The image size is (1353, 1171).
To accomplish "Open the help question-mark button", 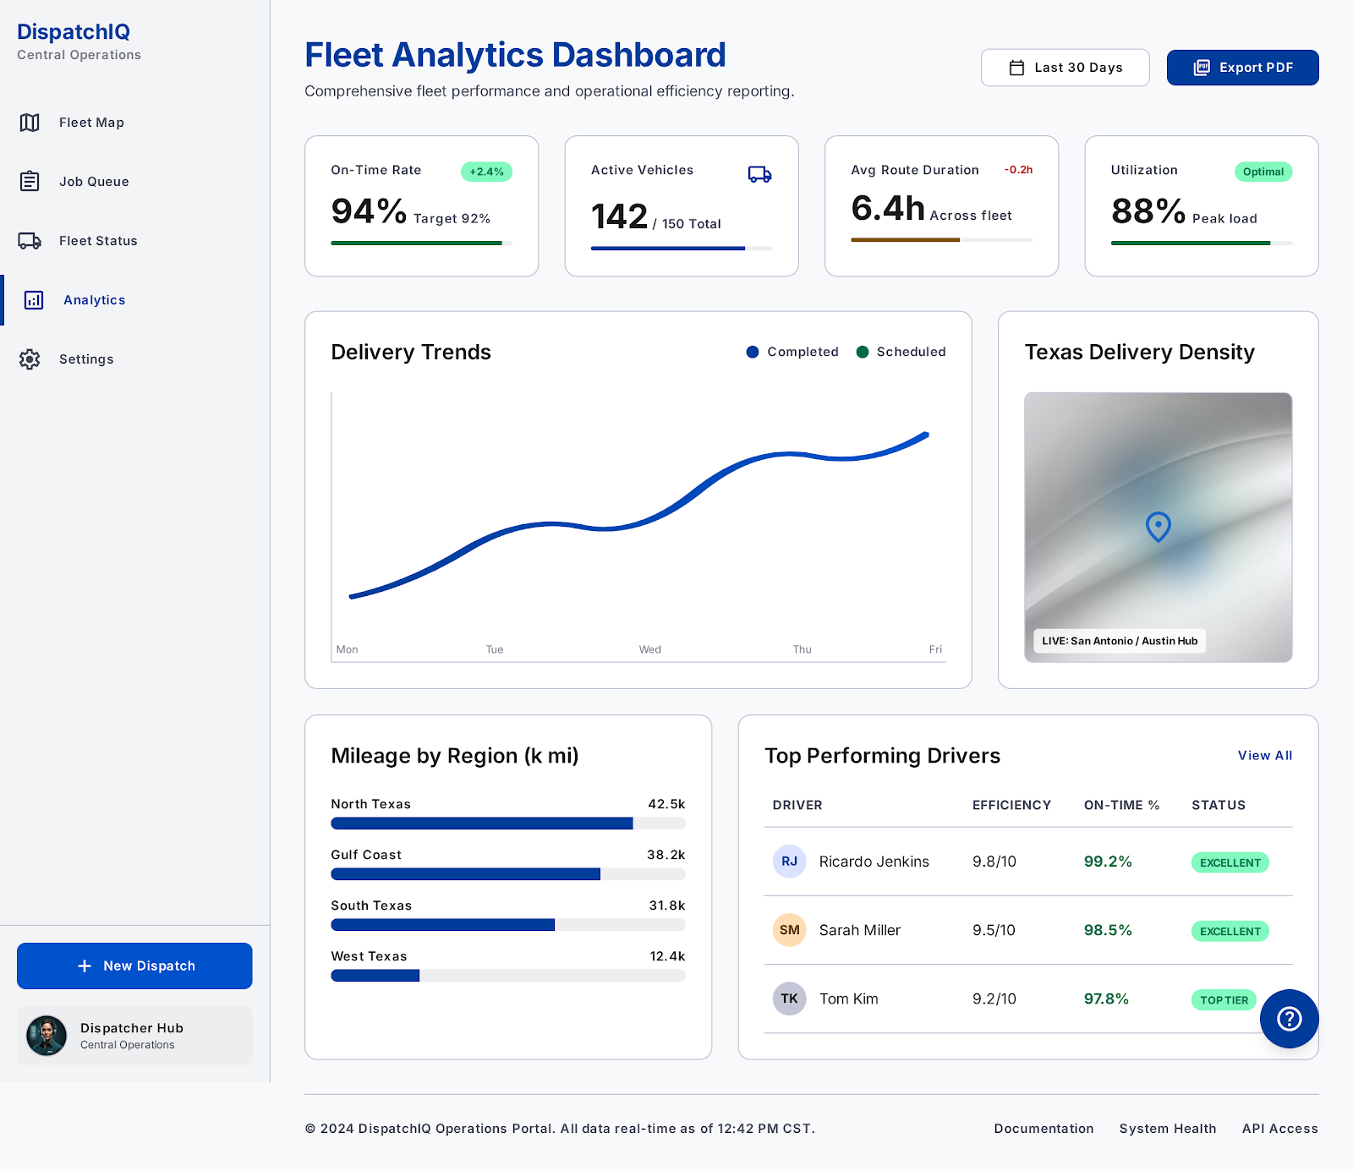I will click(1290, 1019).
